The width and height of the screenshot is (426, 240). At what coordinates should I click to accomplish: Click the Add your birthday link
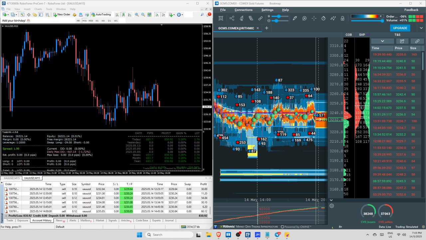[x=14, y=21]
